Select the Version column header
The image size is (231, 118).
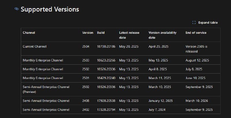[x=88, y=33]
